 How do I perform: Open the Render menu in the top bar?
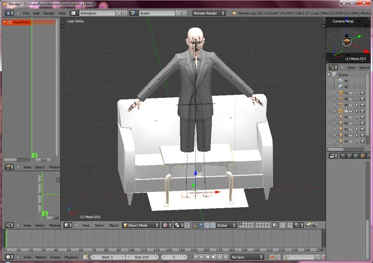pos(48,13)
